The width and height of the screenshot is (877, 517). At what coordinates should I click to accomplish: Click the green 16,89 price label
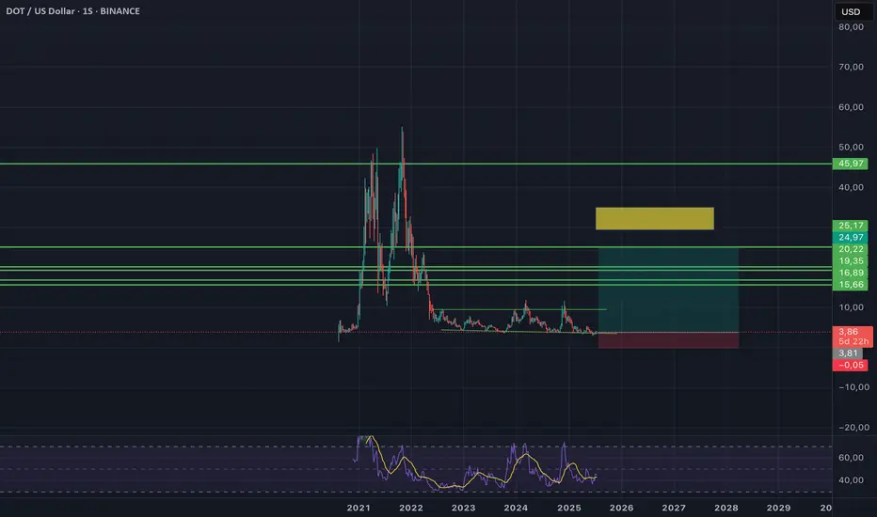(x=850, y=273)
